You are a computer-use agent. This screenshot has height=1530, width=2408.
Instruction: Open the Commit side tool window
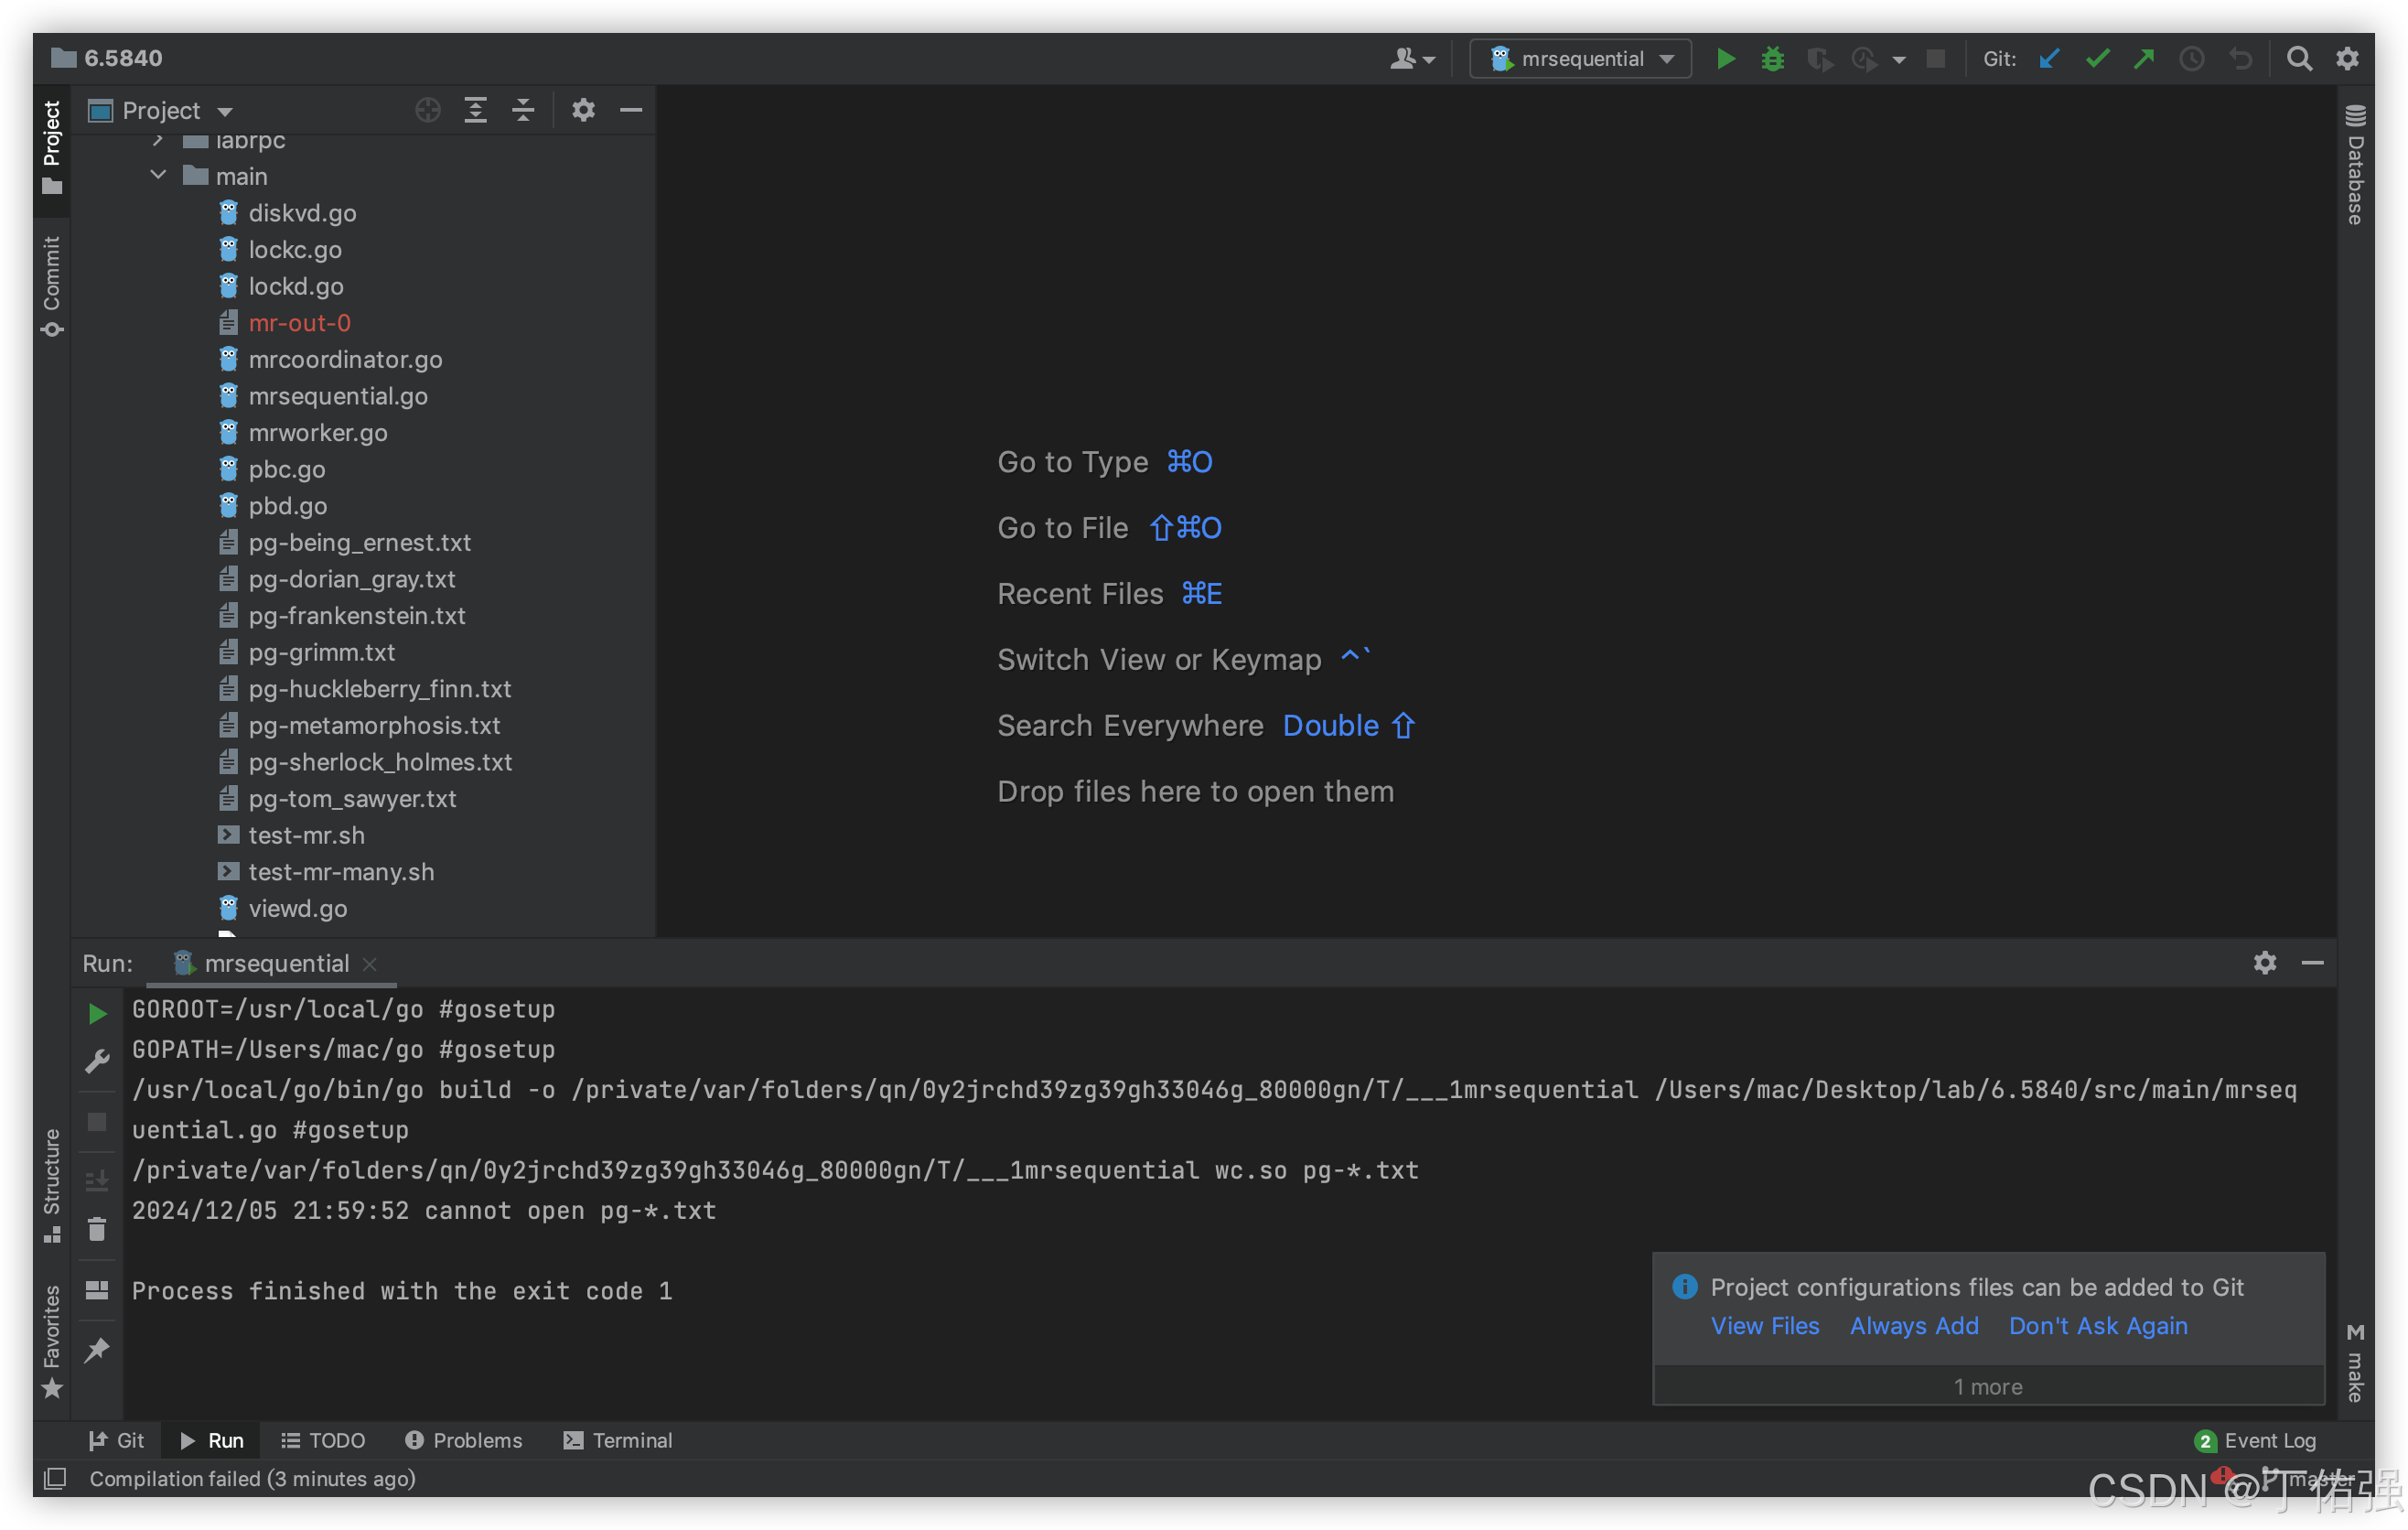52,286
